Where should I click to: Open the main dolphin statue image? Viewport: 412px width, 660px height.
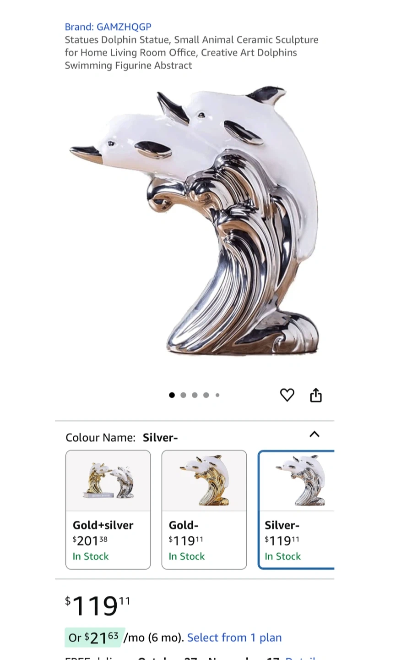195,220
